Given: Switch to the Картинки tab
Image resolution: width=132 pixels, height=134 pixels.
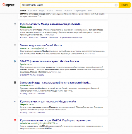Looking at the screenshot, I should click(x=32, y=11).
